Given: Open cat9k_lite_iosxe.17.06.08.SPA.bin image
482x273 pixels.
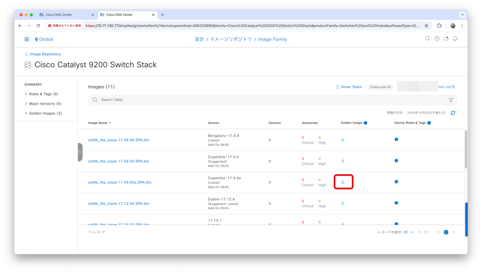Looking at the screenshot, I should [x=118, y=140].
